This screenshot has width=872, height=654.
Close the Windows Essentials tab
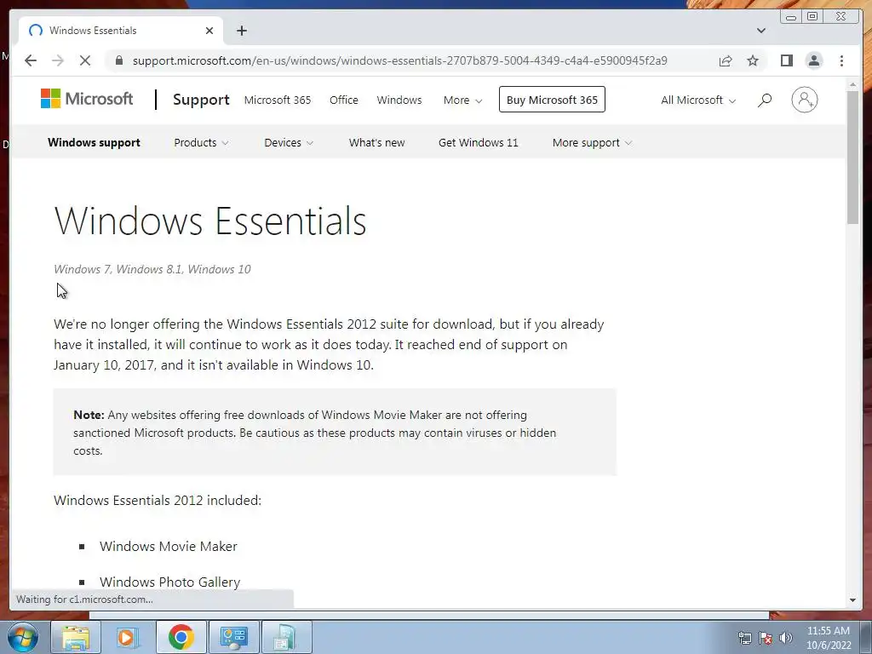coord(209,31)
